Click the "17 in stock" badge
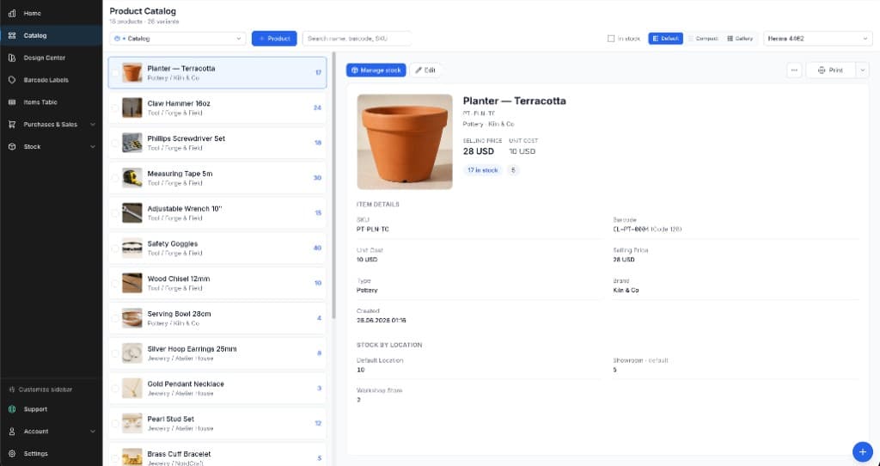Screen dimensions: 880x466 pos(483,170)
